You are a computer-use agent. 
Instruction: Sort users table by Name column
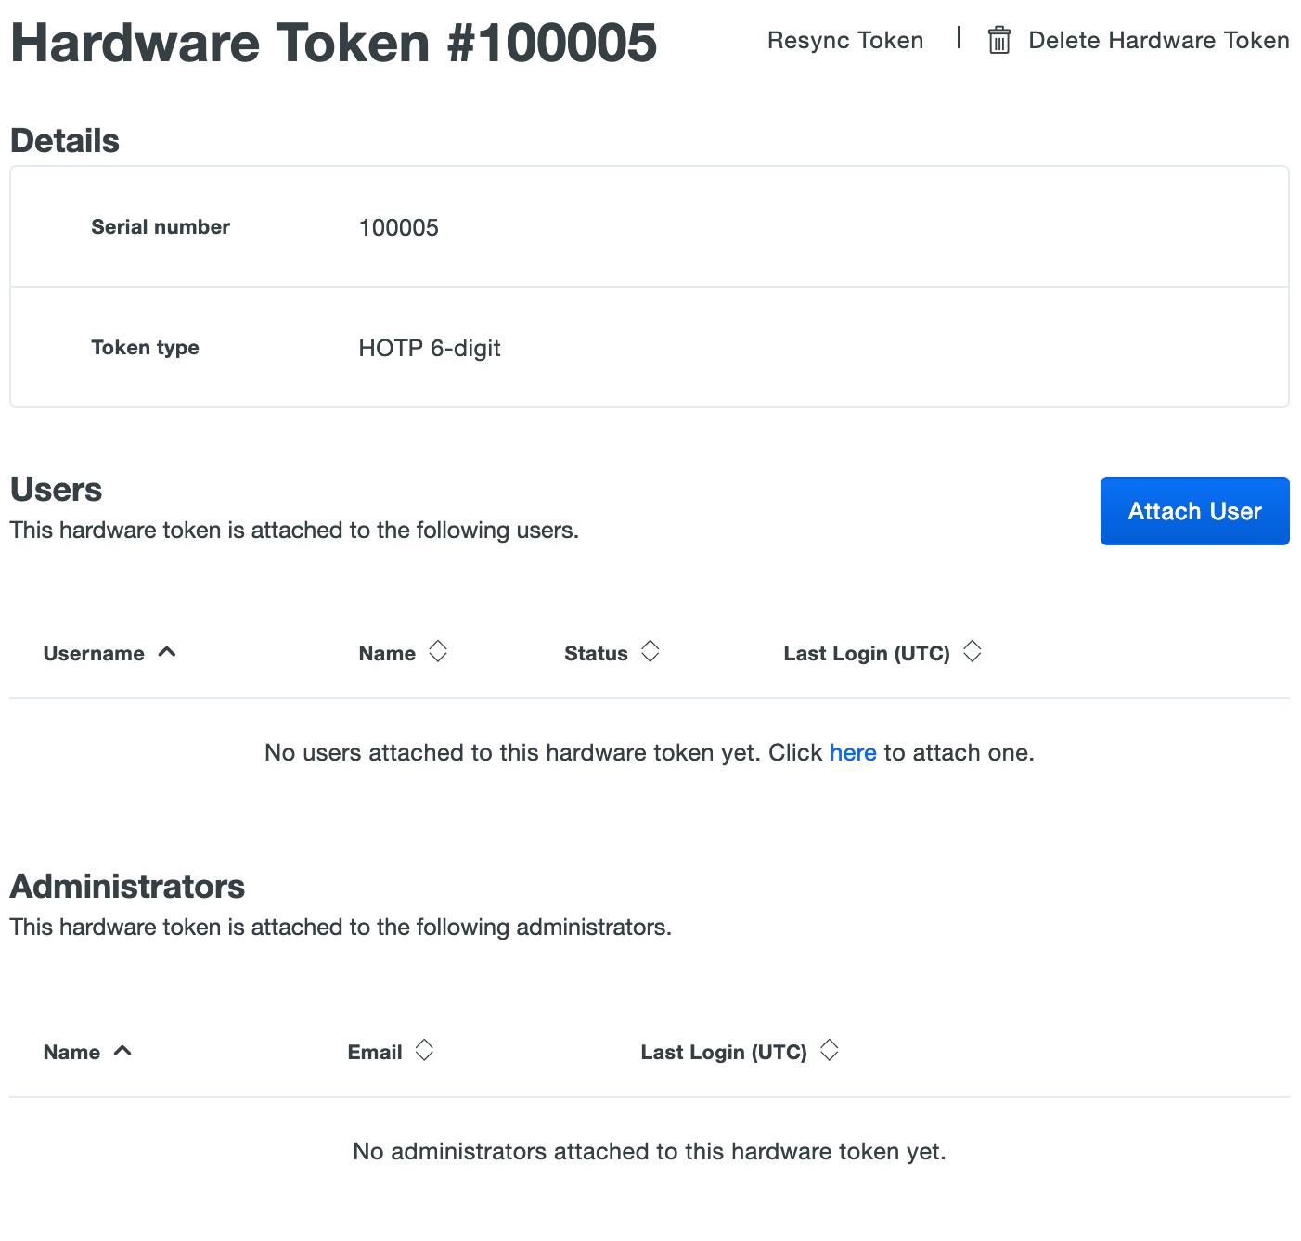[437, 651]
